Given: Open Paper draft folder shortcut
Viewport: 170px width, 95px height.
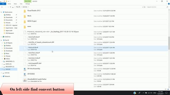Looking at the screenshot, I should (x=9, y=31).
